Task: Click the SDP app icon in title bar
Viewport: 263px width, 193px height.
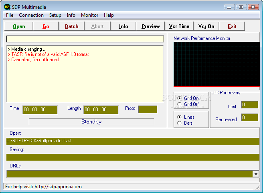Action: click(x=7, y=7)
